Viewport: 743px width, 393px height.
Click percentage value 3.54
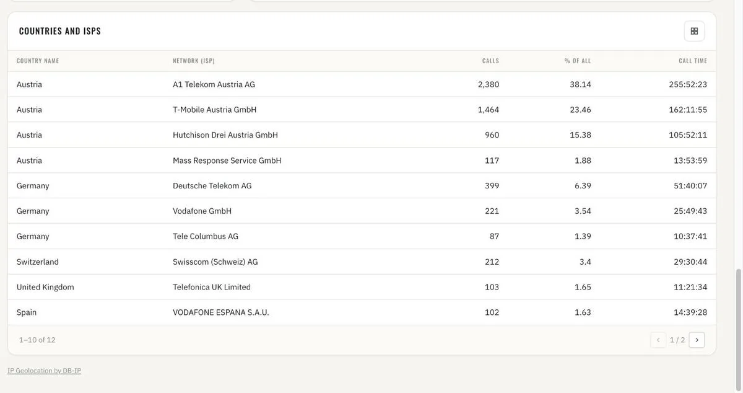[583, 211]
